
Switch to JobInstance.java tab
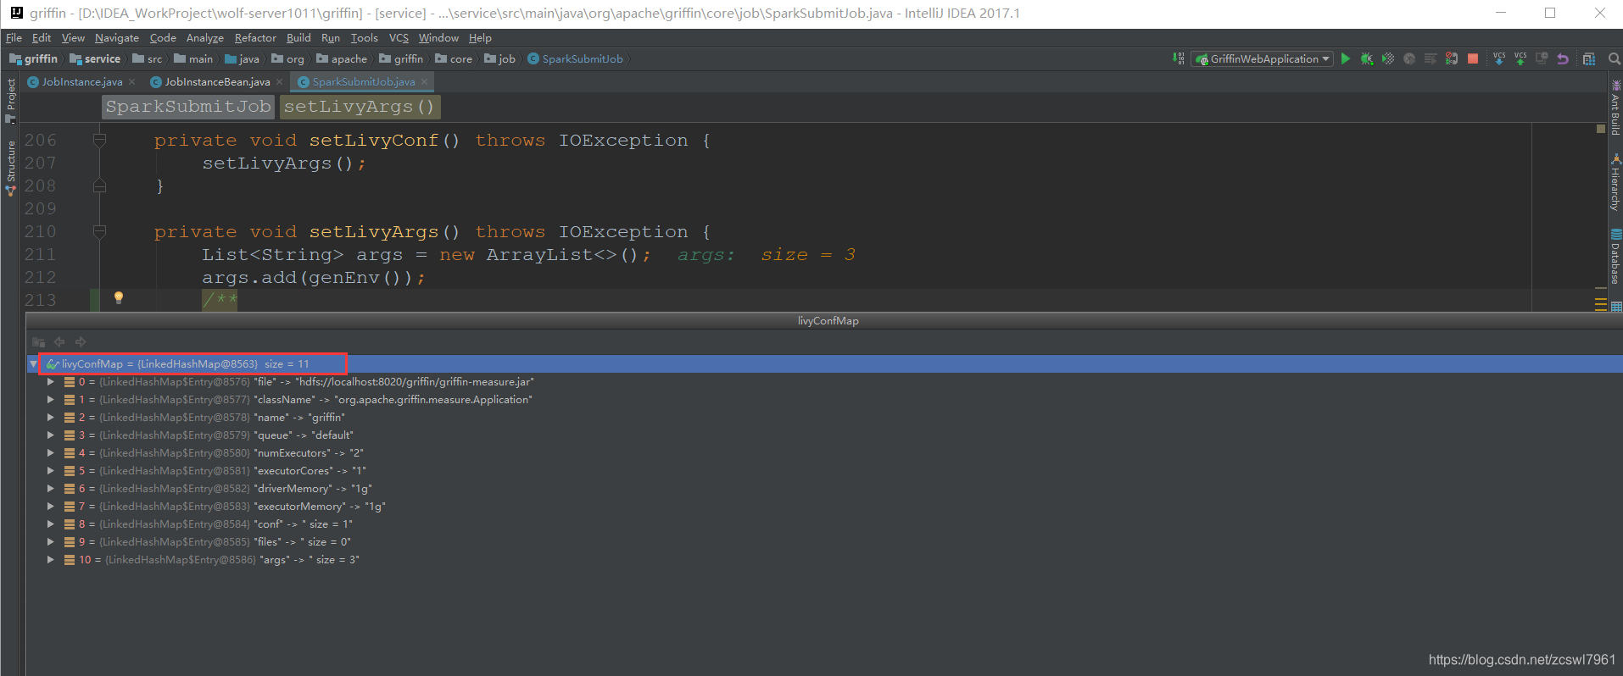click(x=82, y=82)
